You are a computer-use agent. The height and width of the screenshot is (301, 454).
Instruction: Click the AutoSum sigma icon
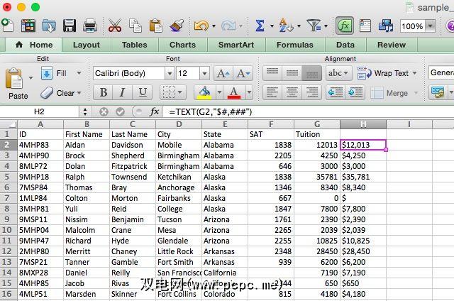(x=260, y=26)
